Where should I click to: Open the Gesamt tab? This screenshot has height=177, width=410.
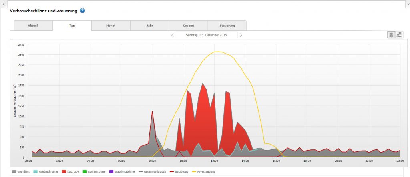(188, 26)
